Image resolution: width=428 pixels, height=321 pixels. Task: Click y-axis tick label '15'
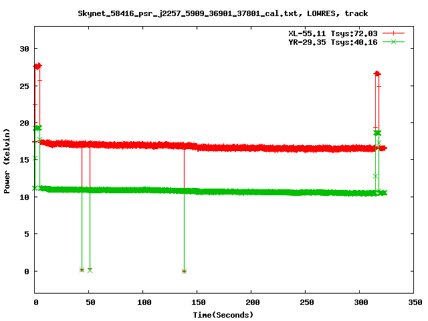[24, 160]
